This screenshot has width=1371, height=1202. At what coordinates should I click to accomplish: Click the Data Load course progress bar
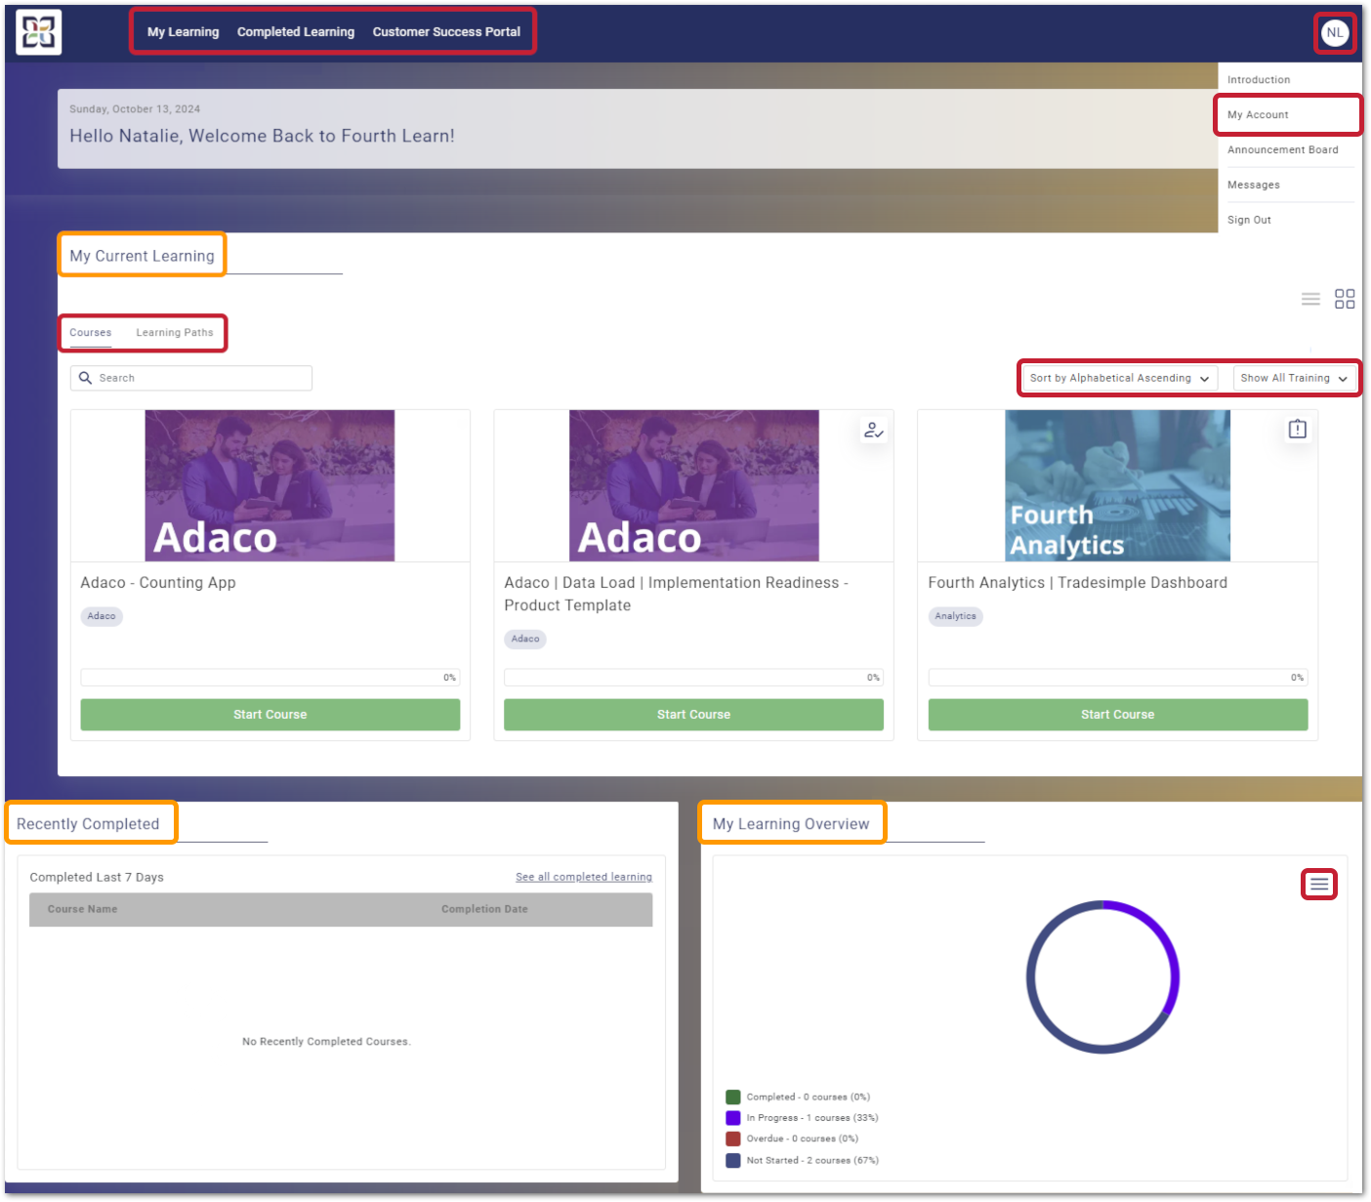click(693, 678)
